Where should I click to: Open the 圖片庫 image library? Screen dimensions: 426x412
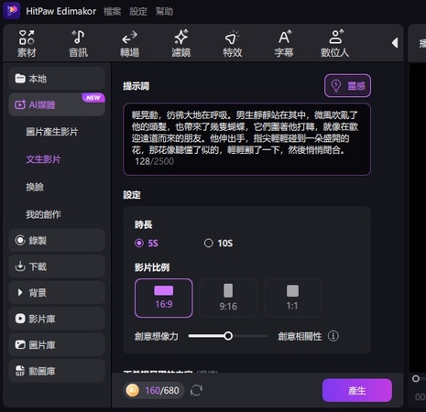tap(57, 345)
